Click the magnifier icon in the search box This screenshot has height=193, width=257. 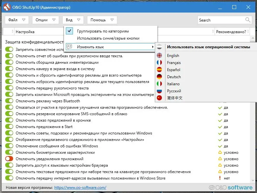[x=247, y=20]
